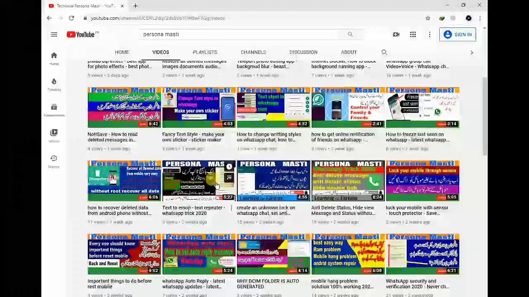The width and height of the screenshot is (529, 297).
Task: Click the 'Fancy Text Style - make your own sticker' title
Action: (193, 137)
